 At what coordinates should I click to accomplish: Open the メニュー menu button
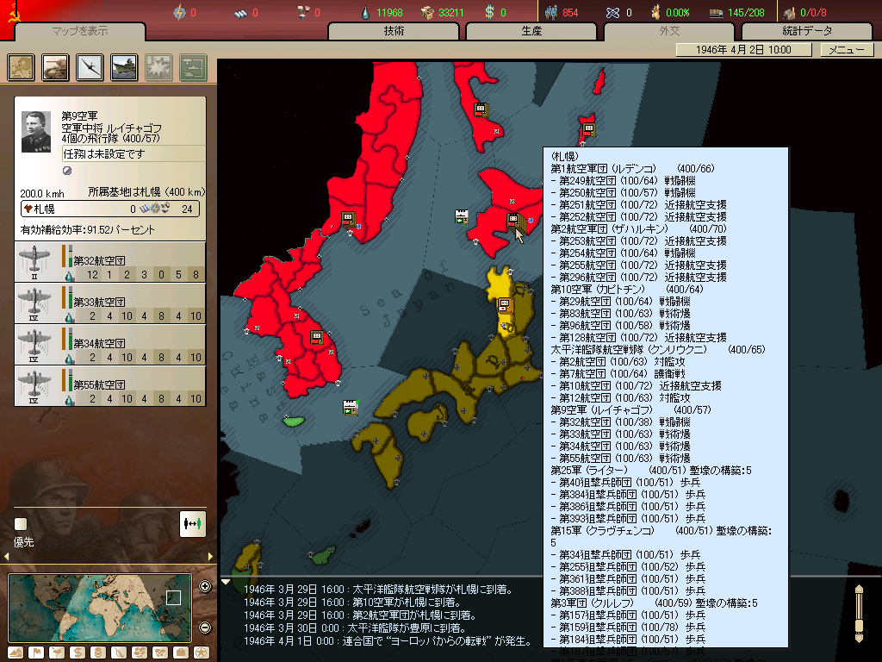pos(848,50)
